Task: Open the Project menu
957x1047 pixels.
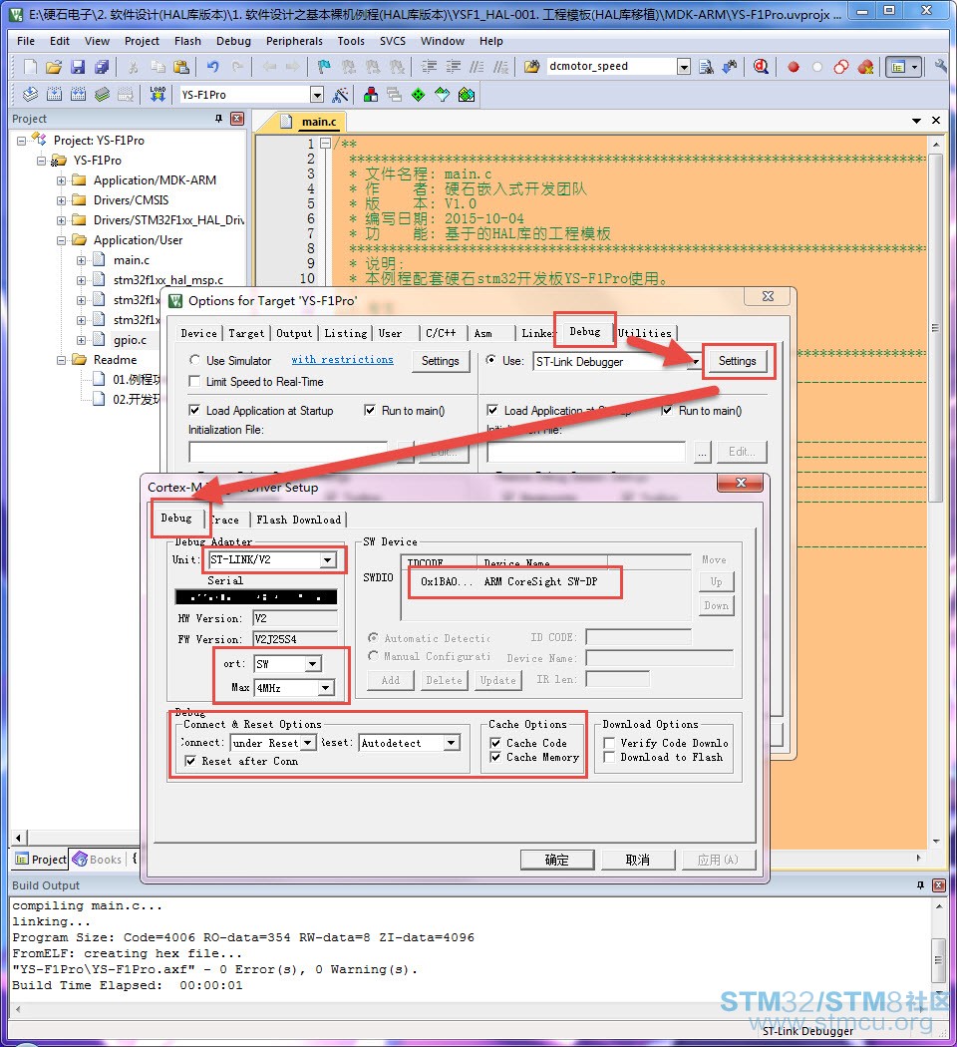Action: coord(142,41)
